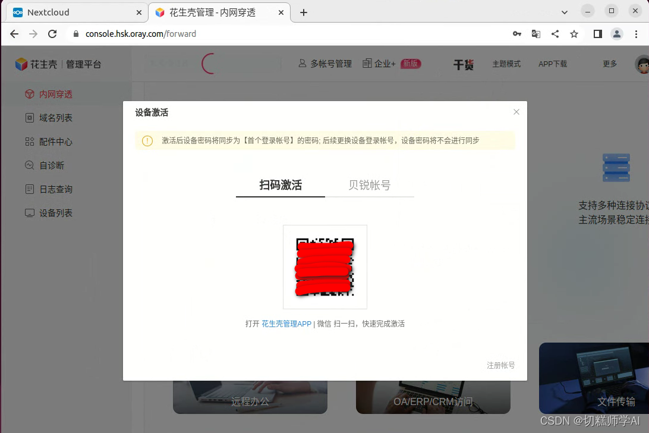Click the QR code image
The height and width of the screenshot is (433, 649).
(x=325, y=267)
